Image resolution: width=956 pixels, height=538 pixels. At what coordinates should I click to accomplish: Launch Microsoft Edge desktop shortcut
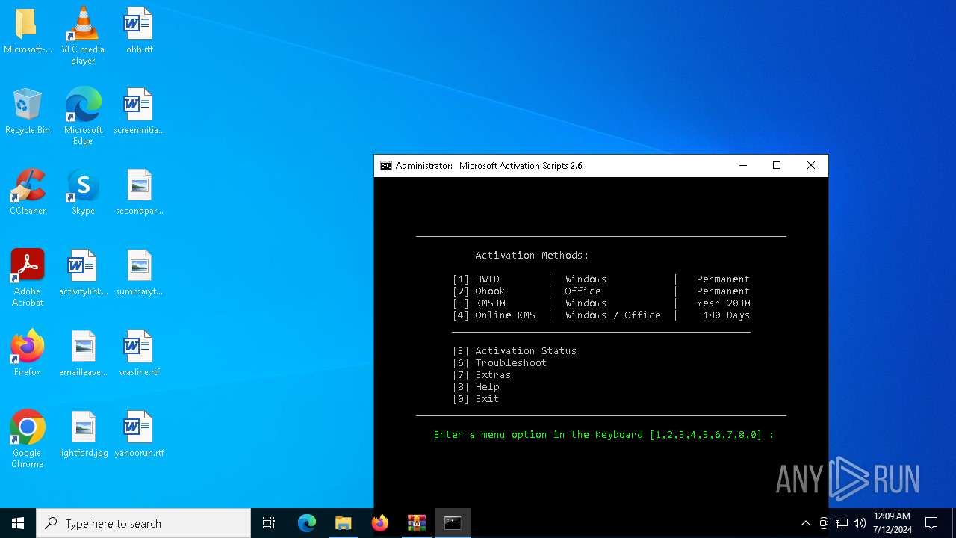83,116
